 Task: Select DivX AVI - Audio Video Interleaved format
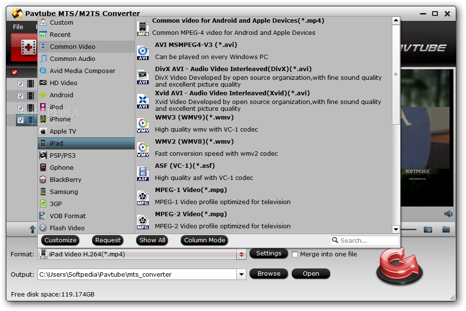point(264,77)
